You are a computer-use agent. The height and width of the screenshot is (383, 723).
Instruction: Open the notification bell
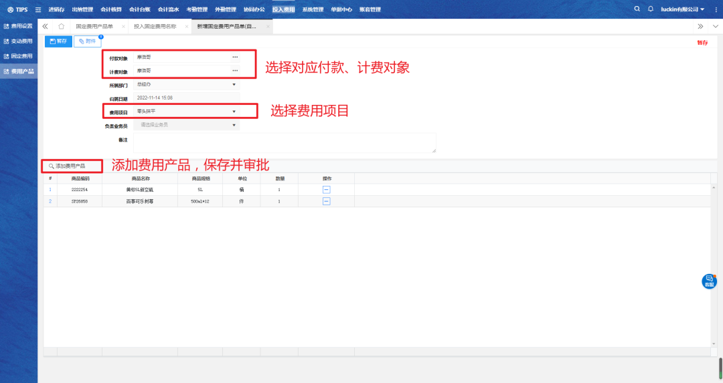point(650,9)
